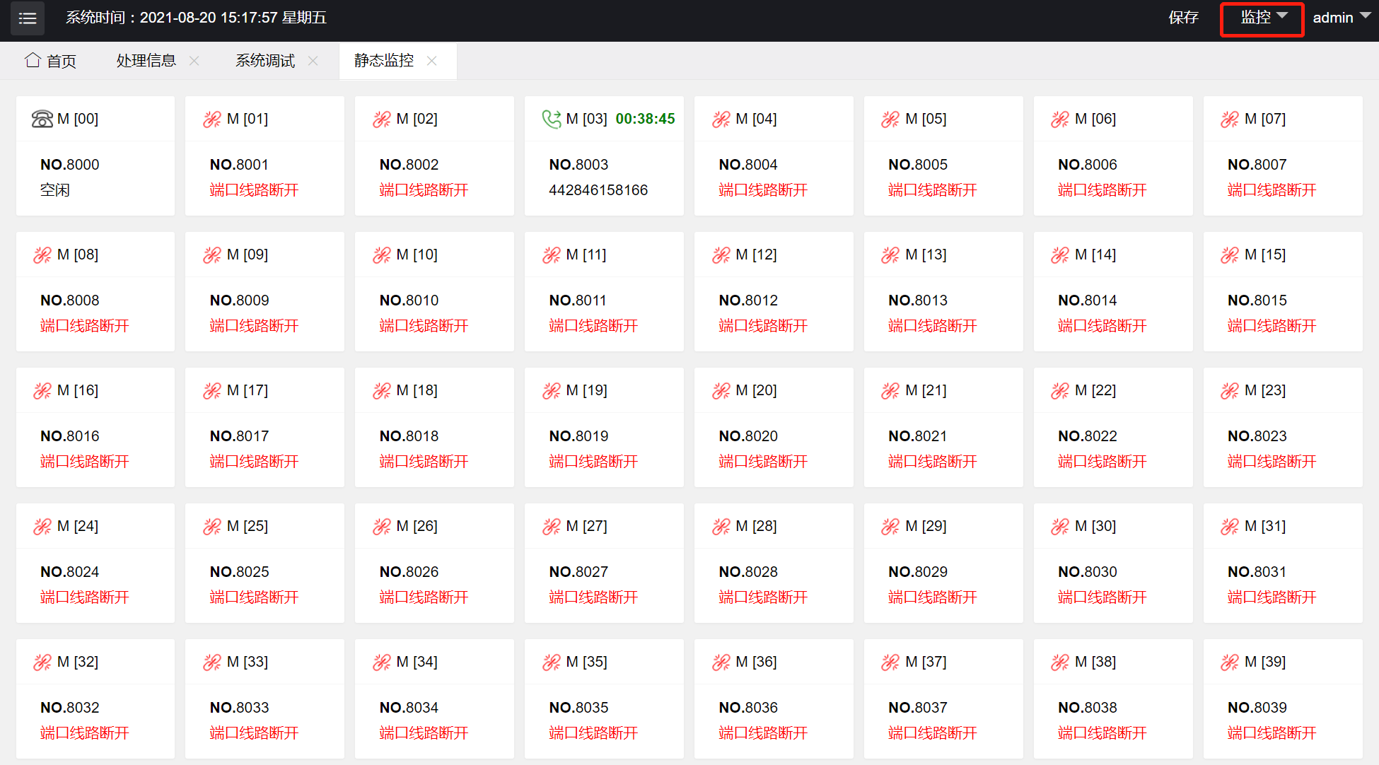
Task: Click the active call icon on M [03]
Action: click(x=551, y=119)
